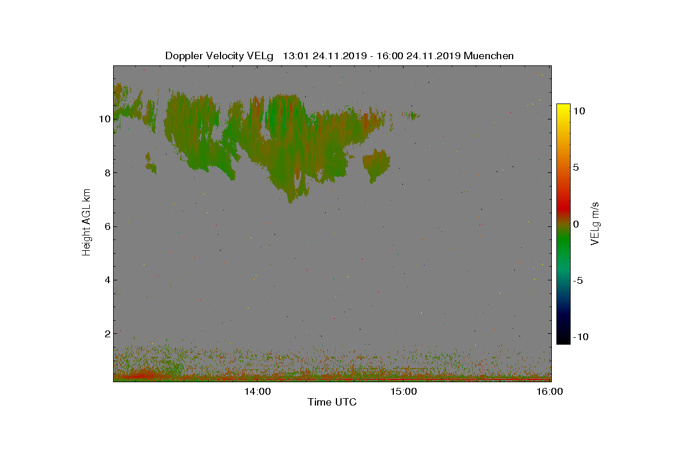Click the colorbar tick value '-5'

click(578, 280)
